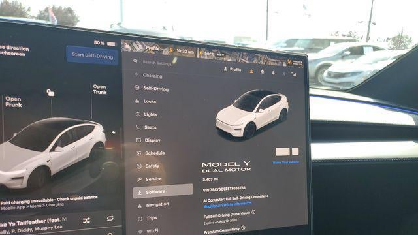Tap the sun icon beside Lights
The width and height of the screenshot is (418, 235).
pos(138,114)
